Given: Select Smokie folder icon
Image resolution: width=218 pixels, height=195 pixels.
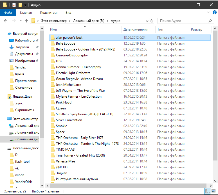Looking at the screenshot, I should coord(53,126).
